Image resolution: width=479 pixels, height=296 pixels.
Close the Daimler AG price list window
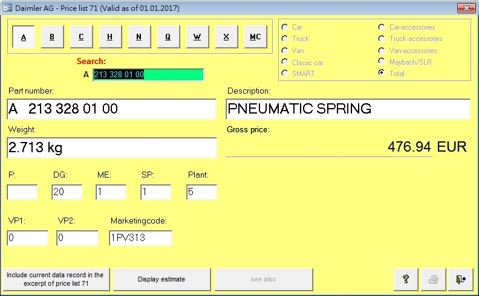pyautogui.click(x=466, y=8)
